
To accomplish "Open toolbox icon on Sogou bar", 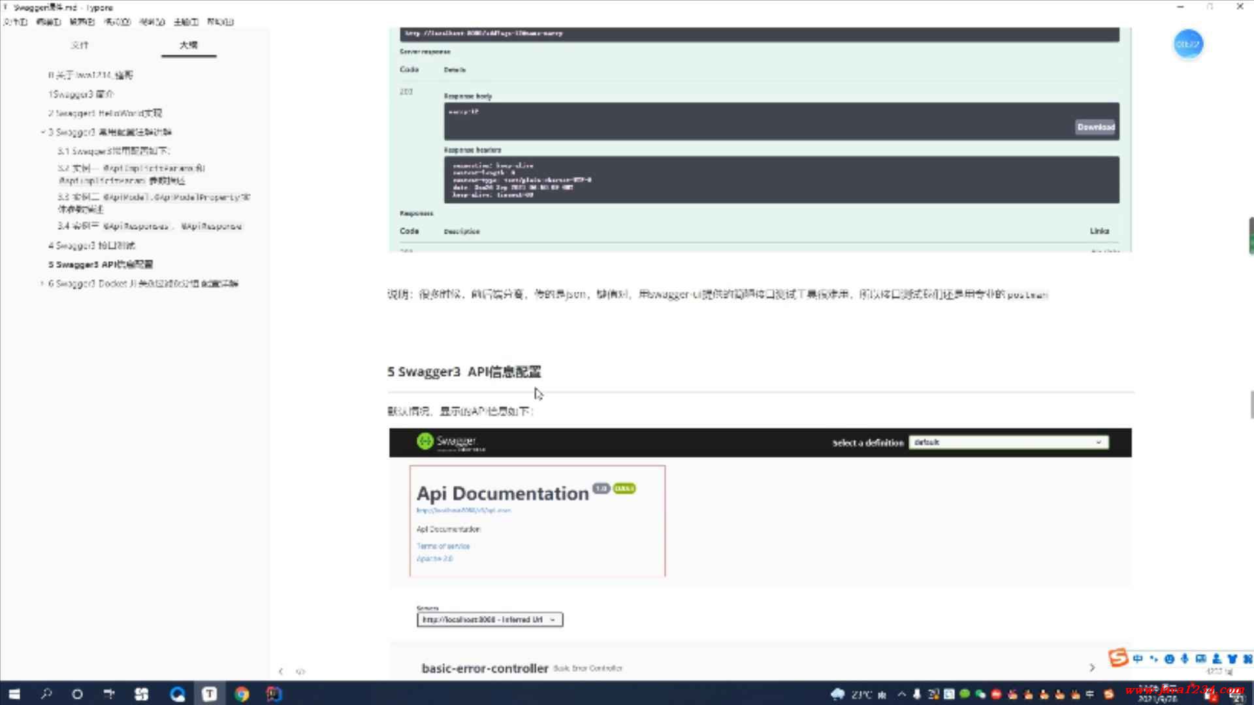I will coord(1247,659).
